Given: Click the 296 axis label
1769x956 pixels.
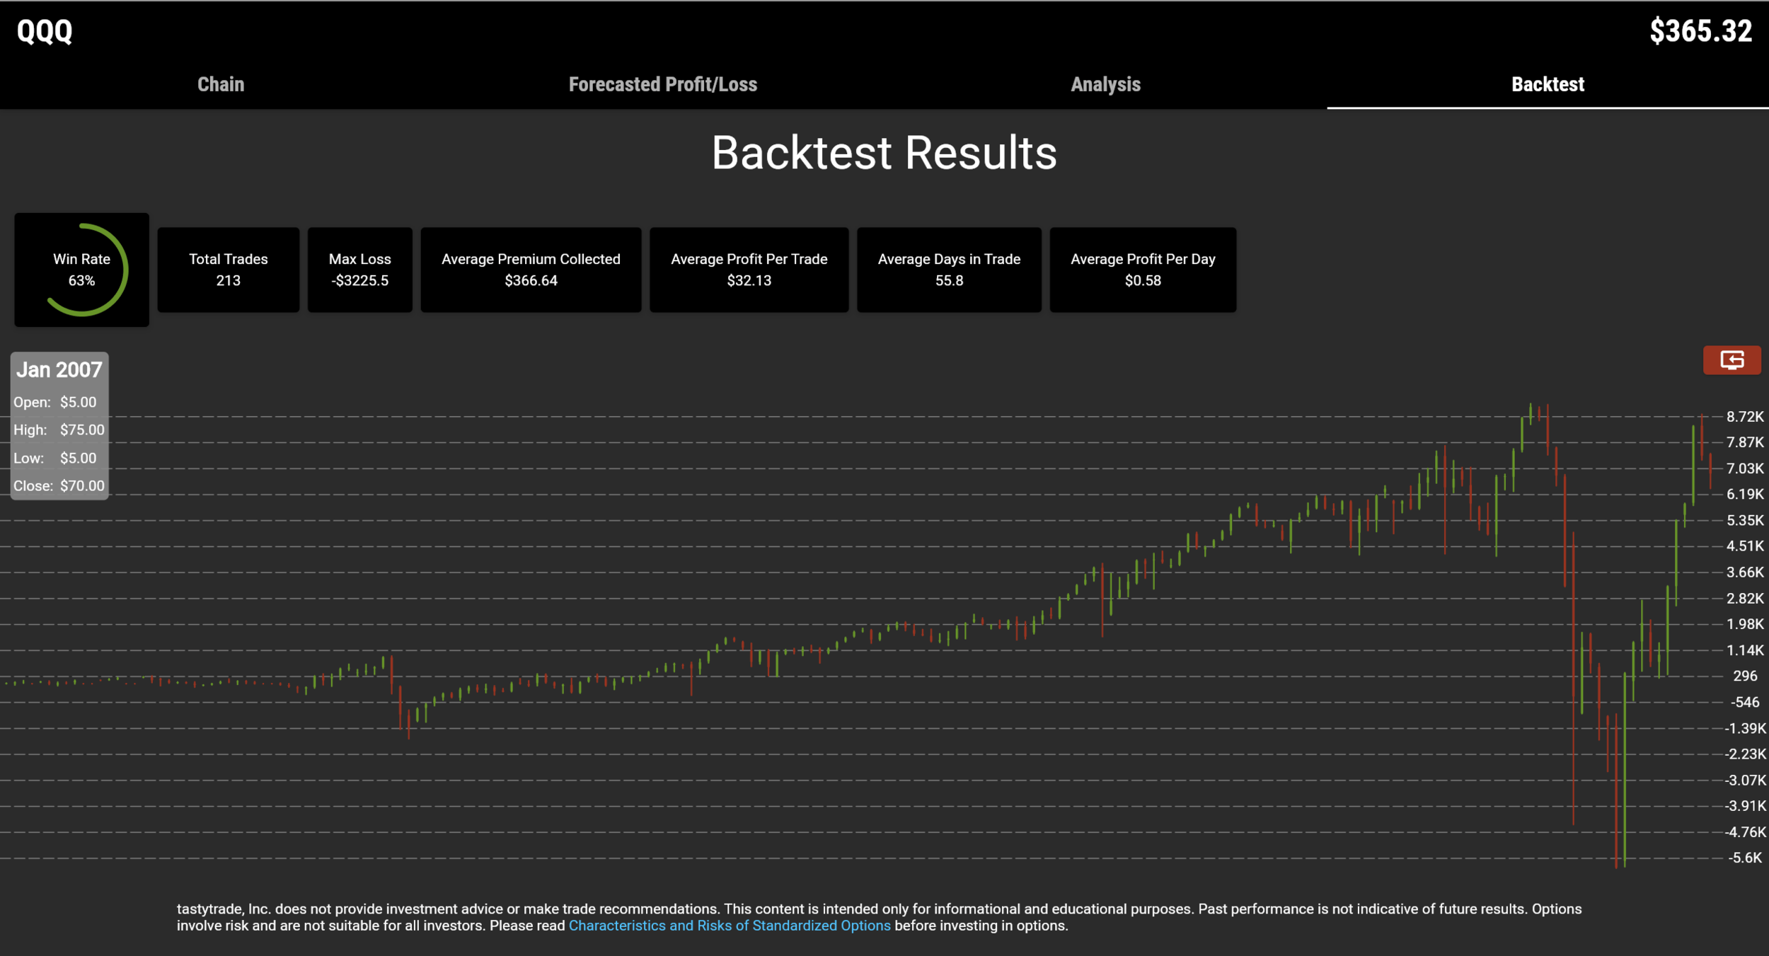Looking at the screenshot, I should point(1745,676).
